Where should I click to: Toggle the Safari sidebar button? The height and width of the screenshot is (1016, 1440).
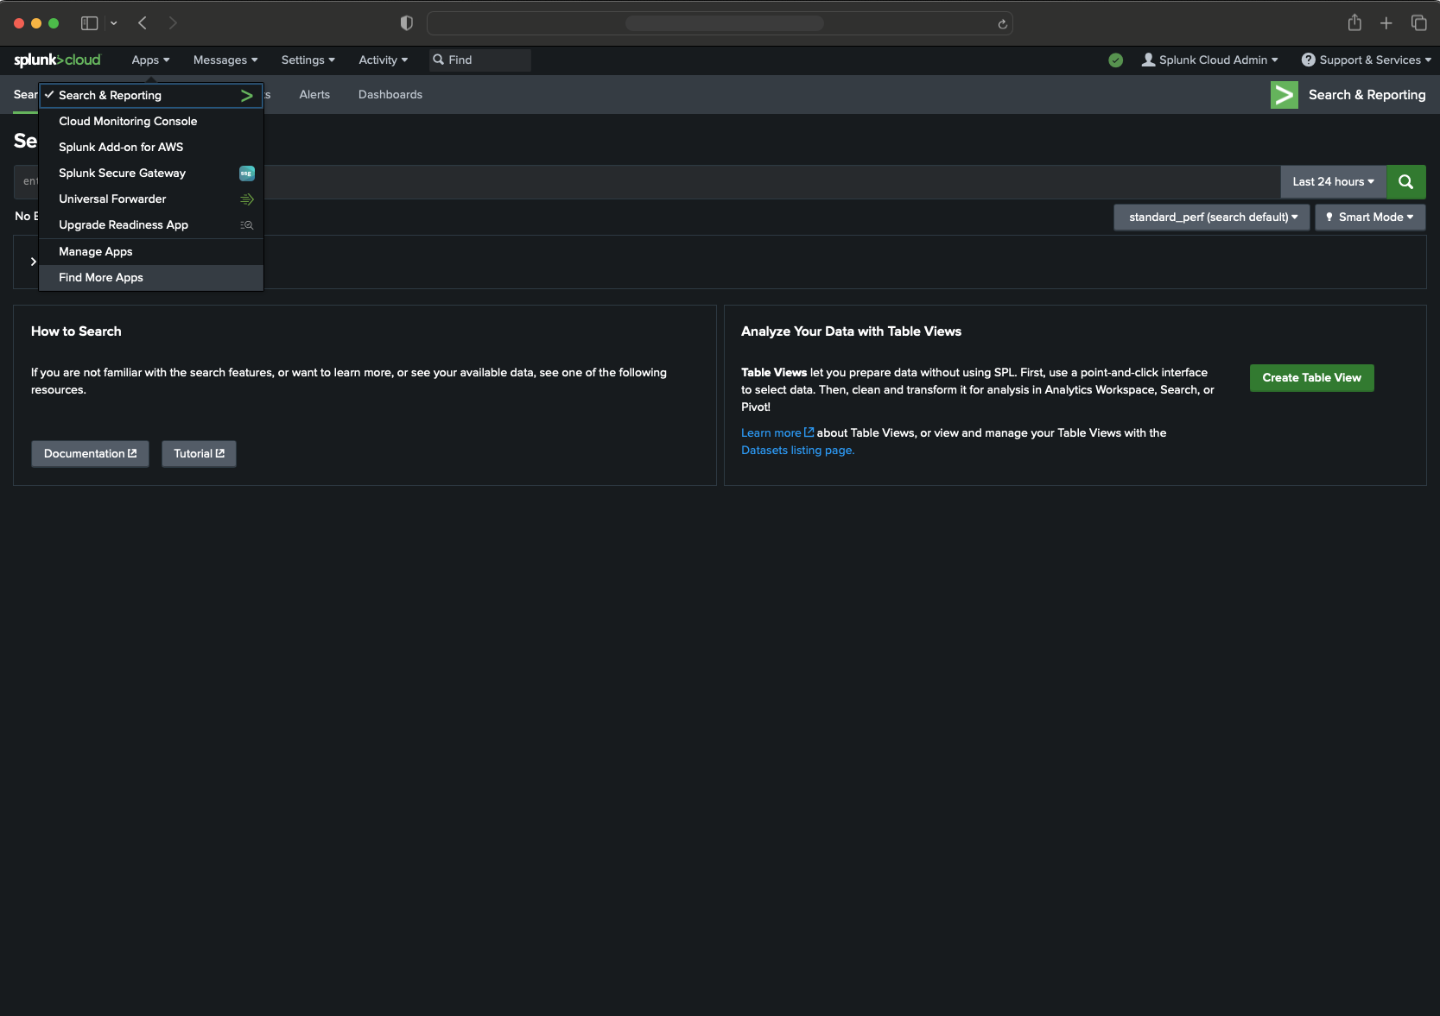pyautogui.click(x=89, y=23)
